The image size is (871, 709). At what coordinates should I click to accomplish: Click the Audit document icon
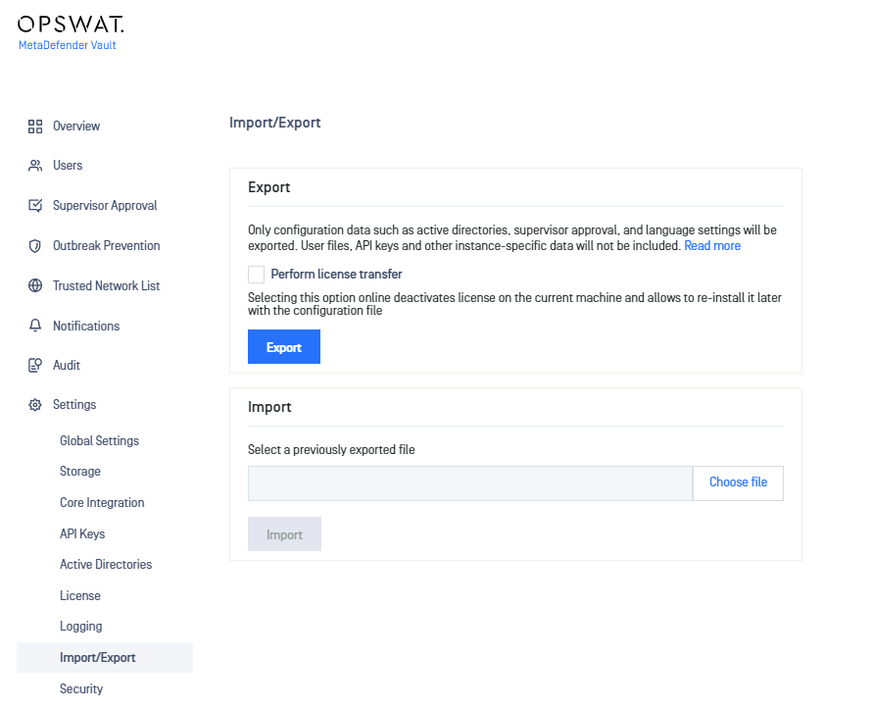click(35, 366)
